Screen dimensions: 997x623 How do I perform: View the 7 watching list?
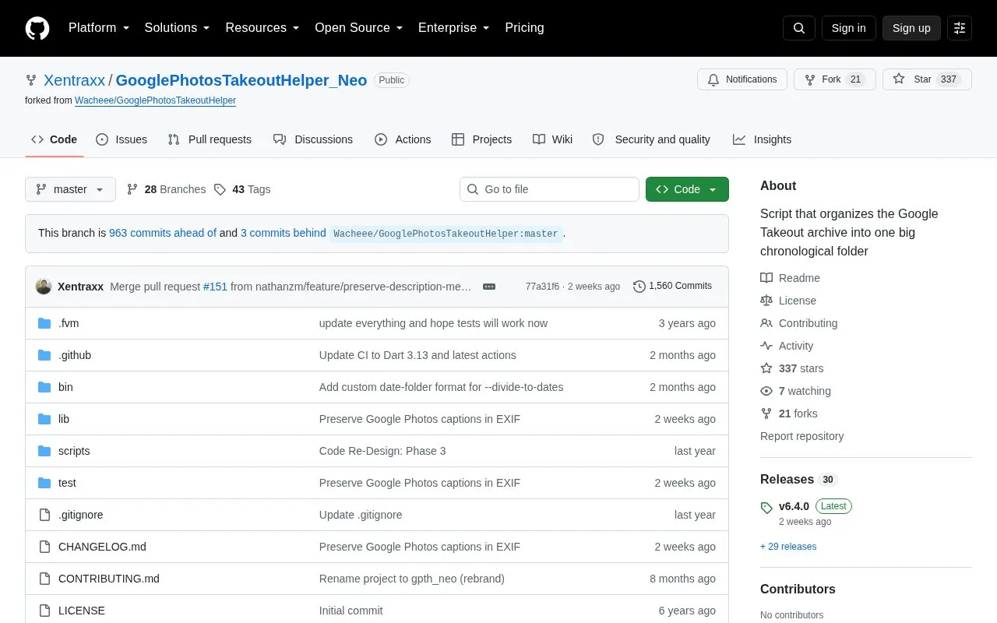(795, 391)
